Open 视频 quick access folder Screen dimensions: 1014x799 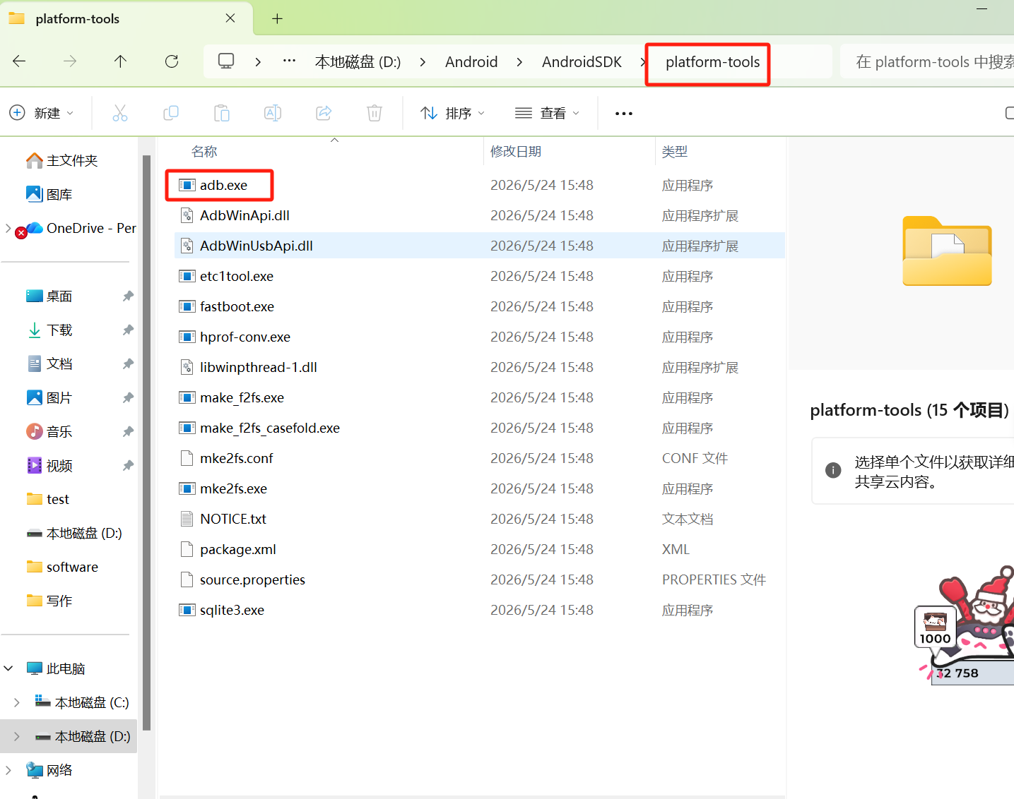(49, 465)
